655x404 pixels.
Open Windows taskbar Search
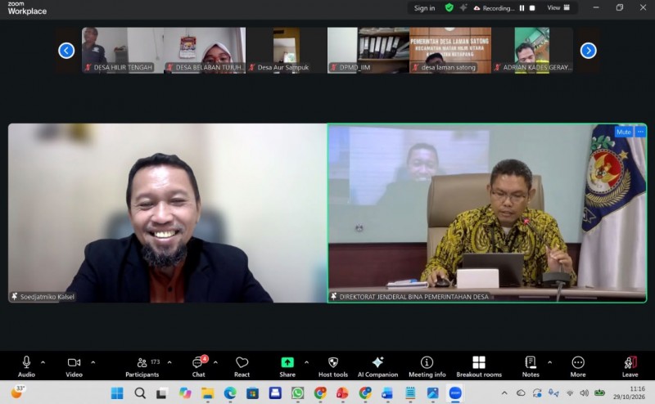pos(140,393)
